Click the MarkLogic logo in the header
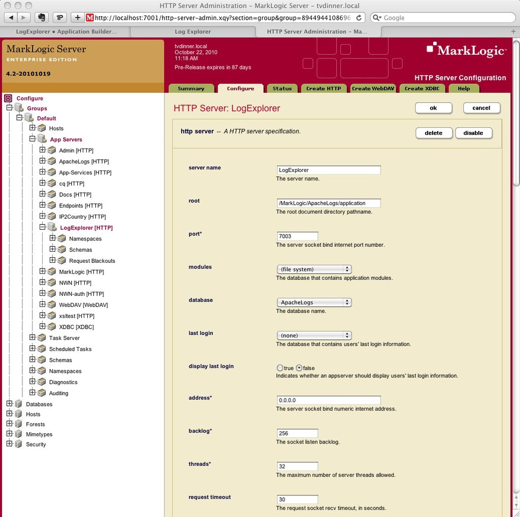520x517 pixels. coord(467,50)
